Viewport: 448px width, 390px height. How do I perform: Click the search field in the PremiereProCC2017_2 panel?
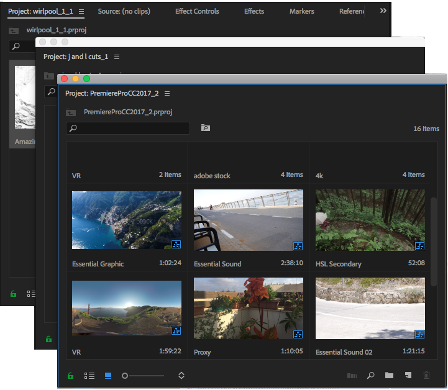point(128,128)
